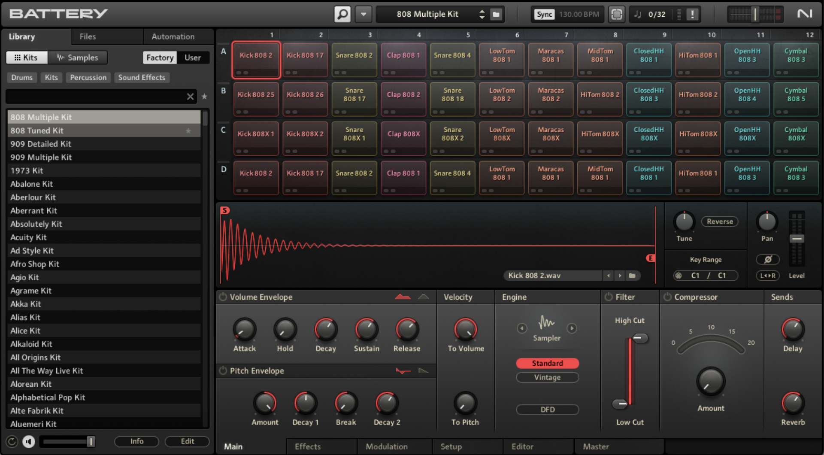Open folder icon next to Kick 808 2.wav

(633, 276)
